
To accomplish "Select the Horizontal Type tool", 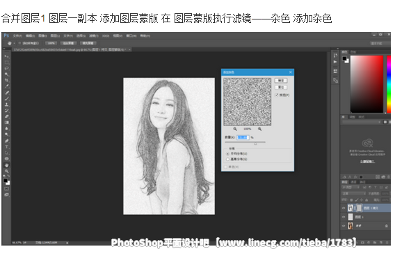I will point(6,147).
